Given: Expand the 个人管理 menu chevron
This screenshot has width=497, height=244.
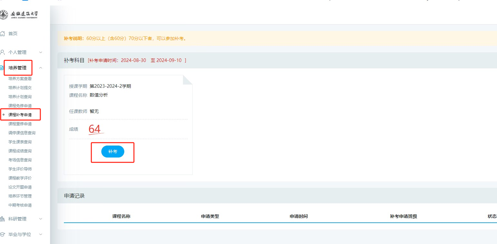Looking at the screenshot, I should (41, 52).
